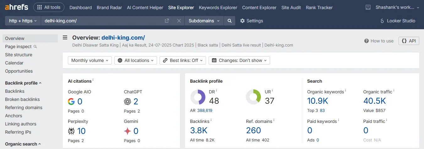Open Rank Tracker
Image resolution: width=424 pixels, height=149 pixels.
(x=319, y=8)
